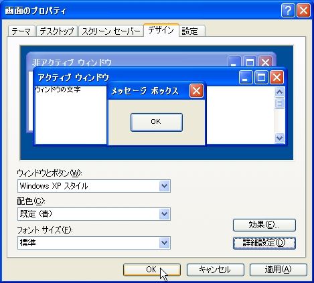314x283 pixels.
Task: Click the フォント サイズ(F) label
Action: [45, 230]
